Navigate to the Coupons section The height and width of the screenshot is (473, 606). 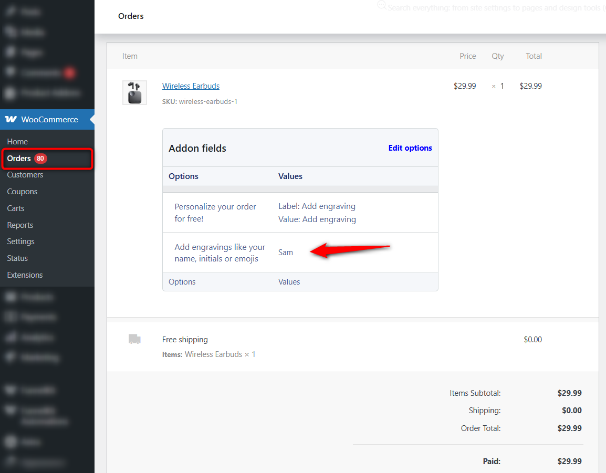[x=22, y=191]
